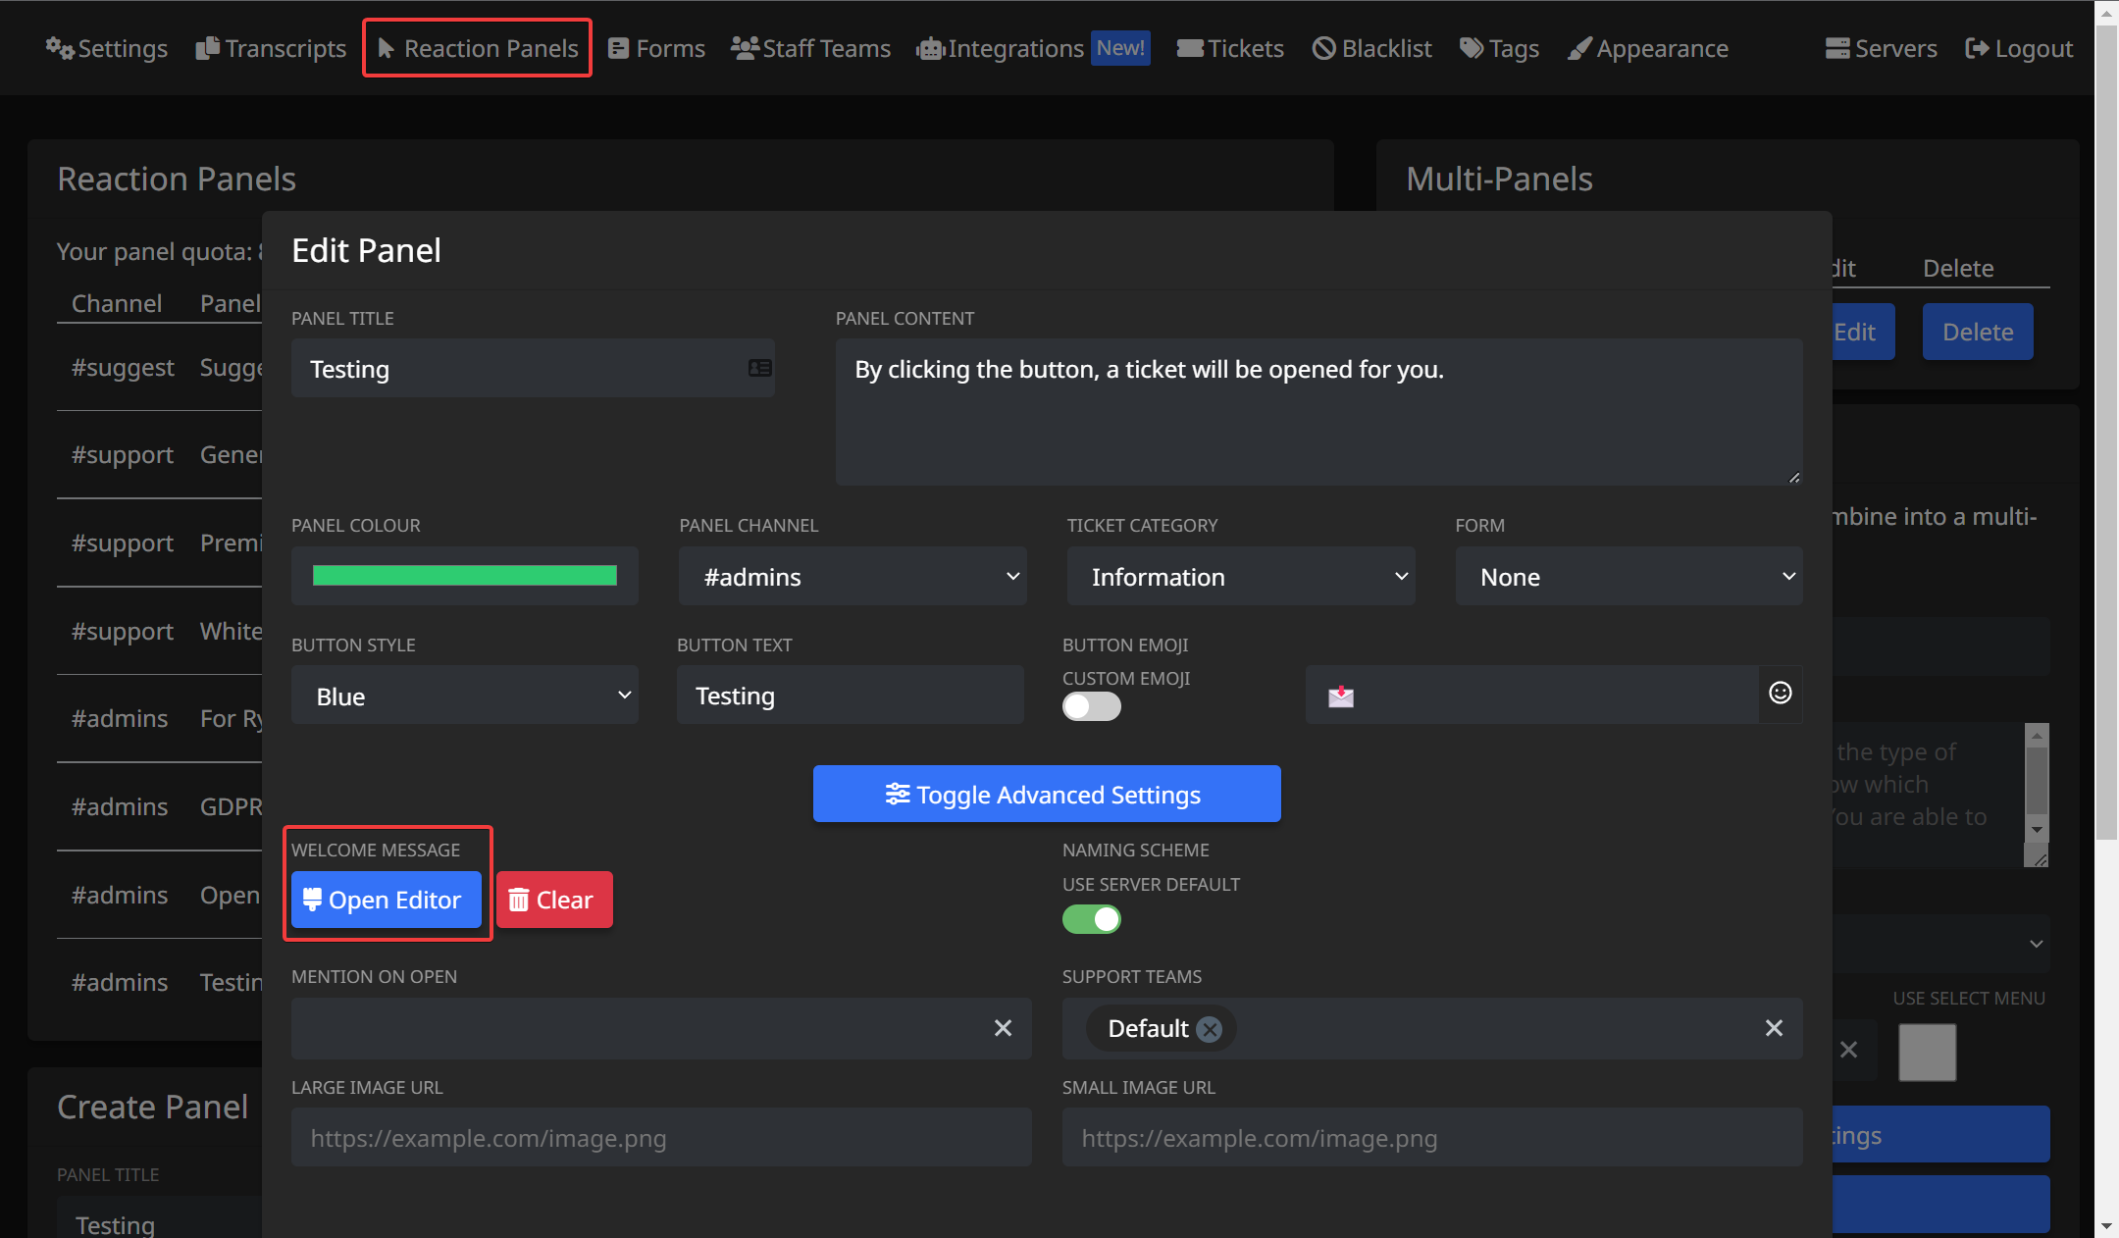Expand the Button Style dropdown
Image resolution: width=2119 pixels, height=1238 pixels.
[464, 695]
